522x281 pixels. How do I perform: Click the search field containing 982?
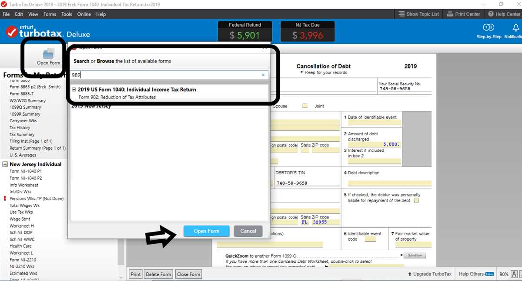click(170, 75)
